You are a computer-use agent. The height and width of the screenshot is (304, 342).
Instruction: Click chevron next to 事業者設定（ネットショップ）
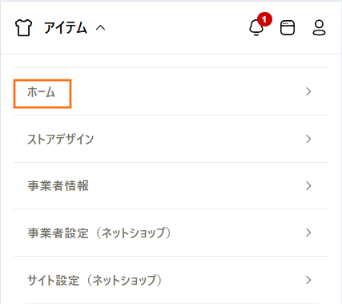coord(308,233)
